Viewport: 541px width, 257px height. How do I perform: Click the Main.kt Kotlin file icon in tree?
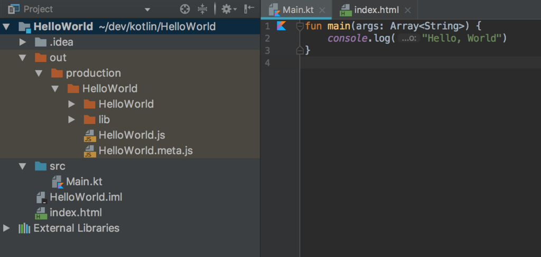pyautogui.click(x=58, y=182)
